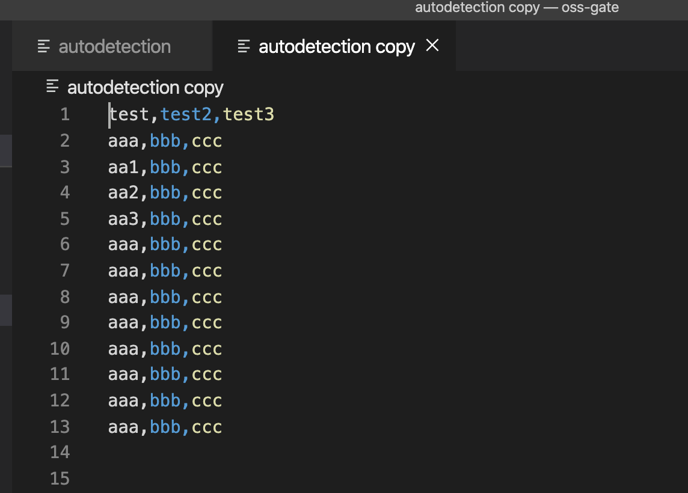
Task: Click the breadcrumb label autodetection copy
Action: click(145, 87)
